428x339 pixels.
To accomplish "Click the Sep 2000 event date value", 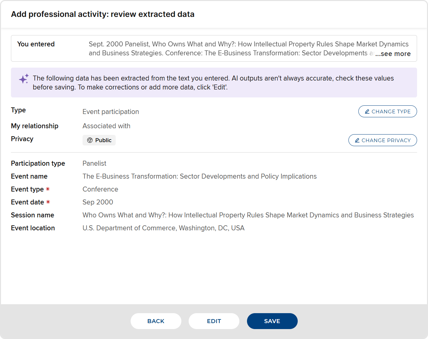I will (98, 202).
